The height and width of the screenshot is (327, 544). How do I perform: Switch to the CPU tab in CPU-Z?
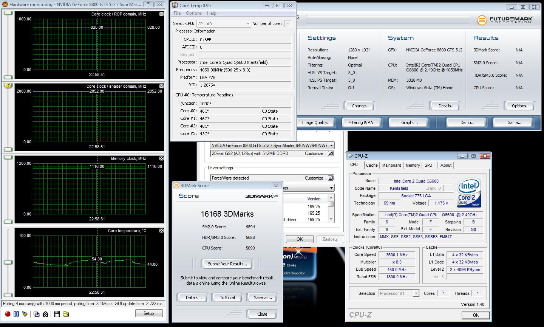[x=354, y=165]
